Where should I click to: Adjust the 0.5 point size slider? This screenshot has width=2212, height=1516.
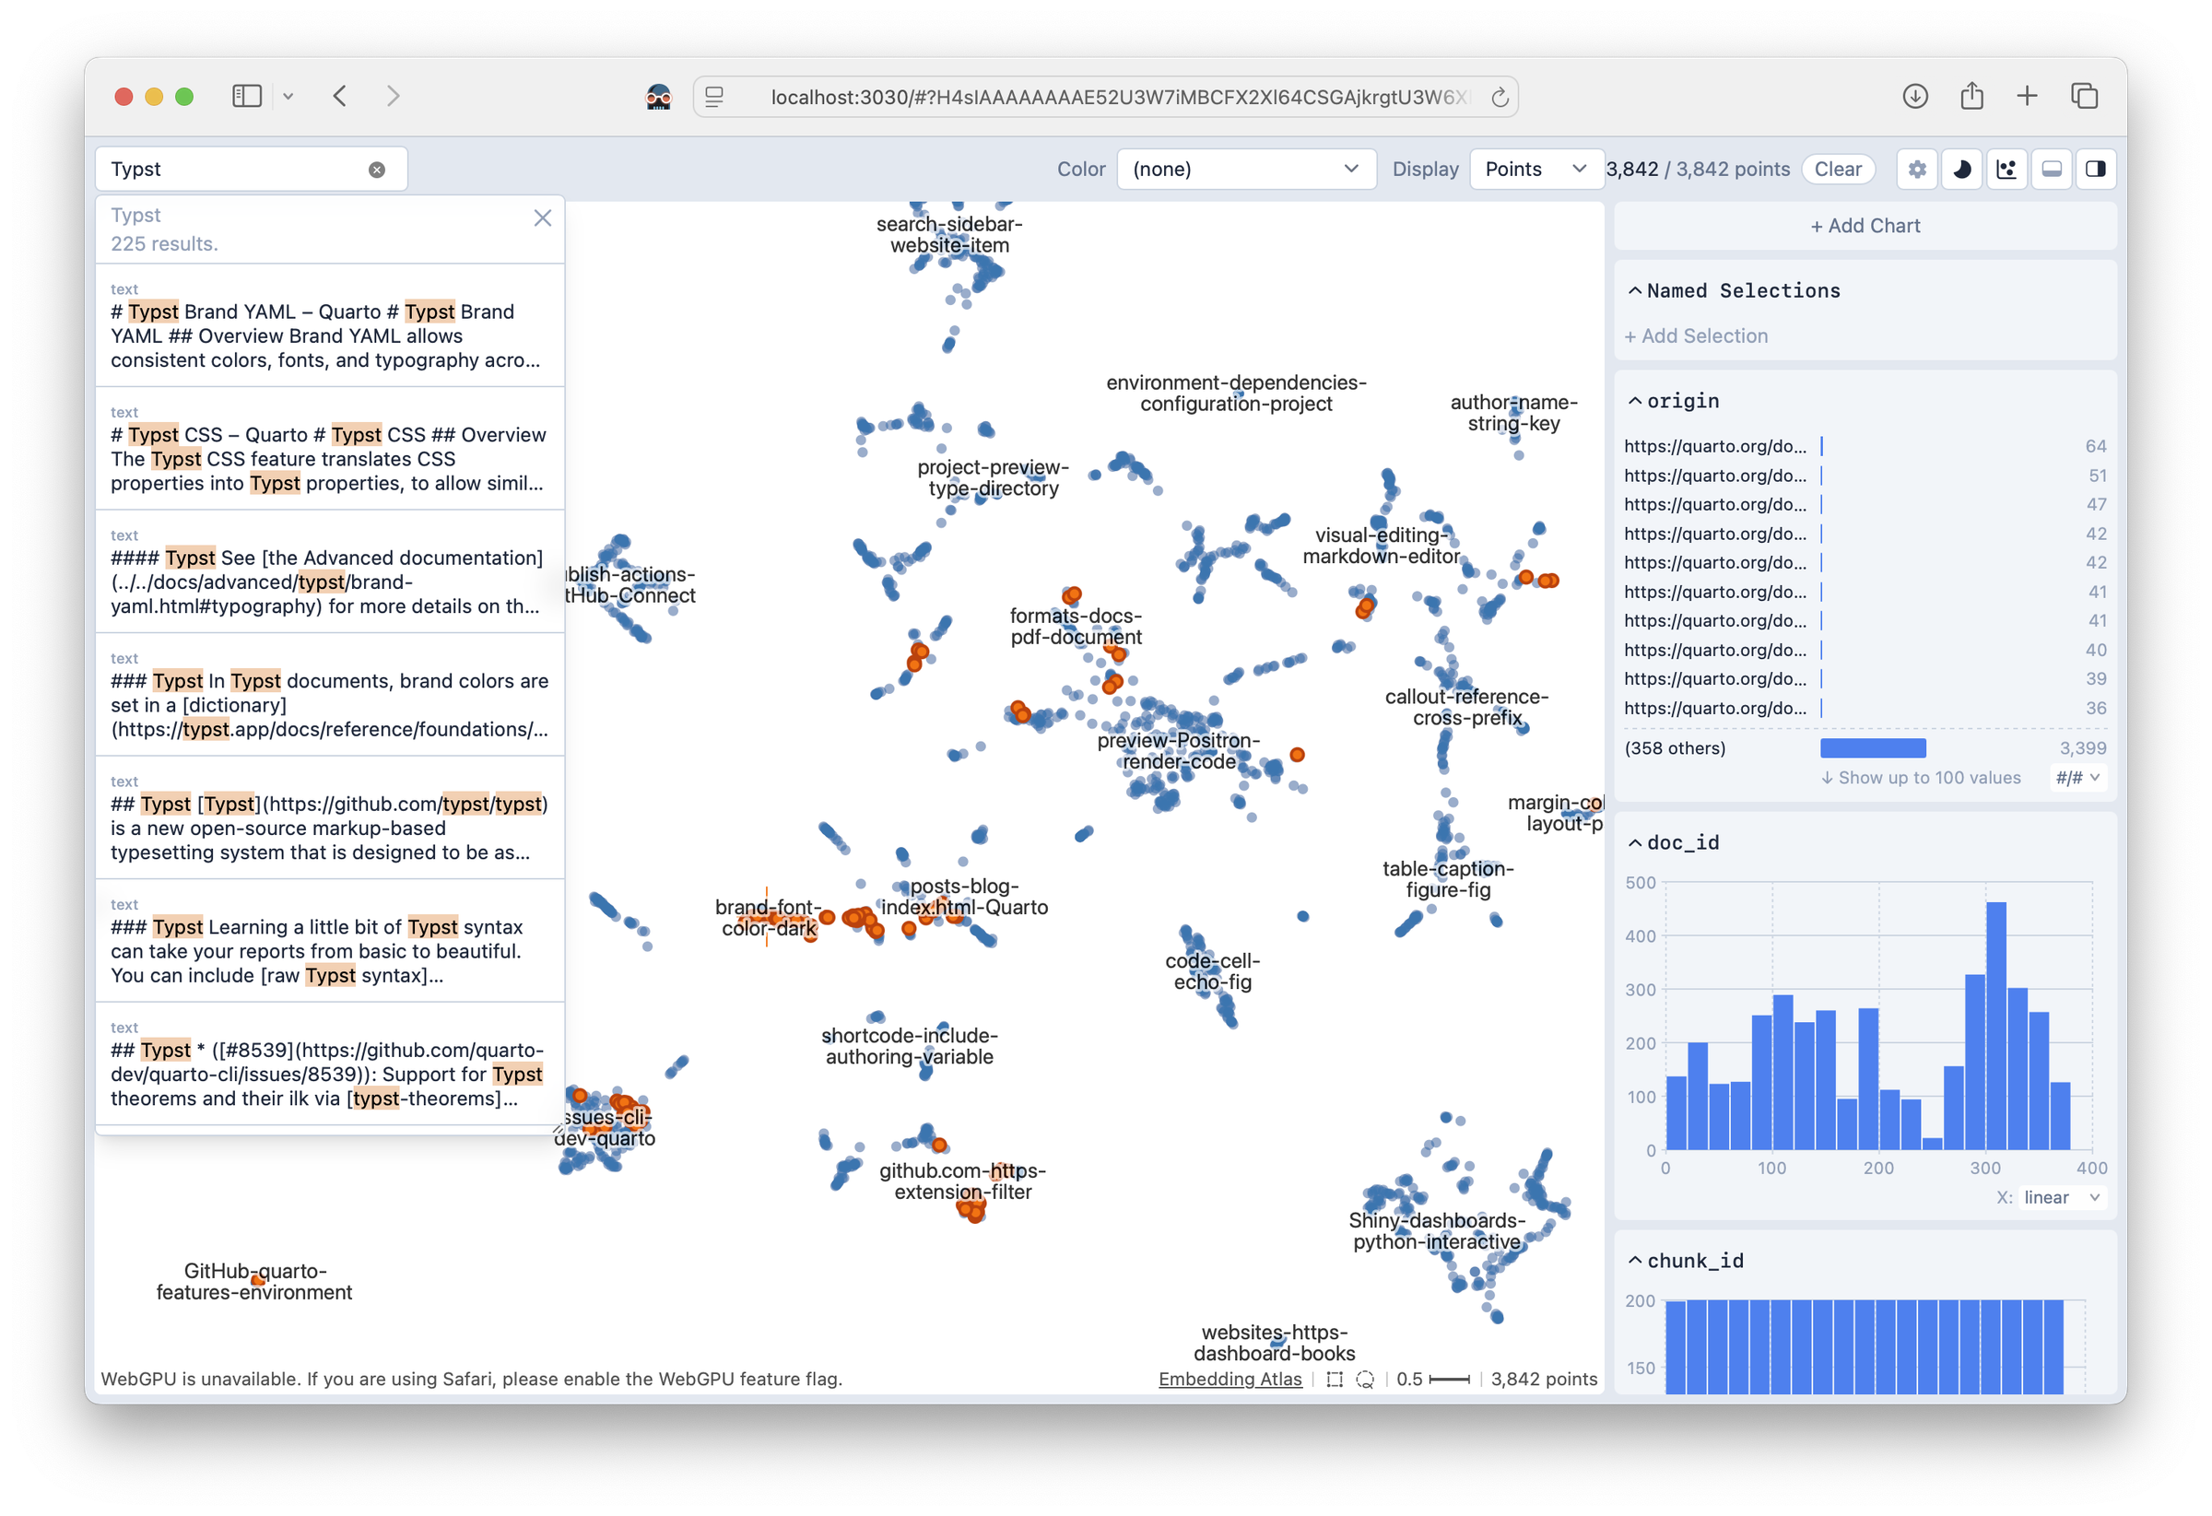[x=1449, y=1378]
